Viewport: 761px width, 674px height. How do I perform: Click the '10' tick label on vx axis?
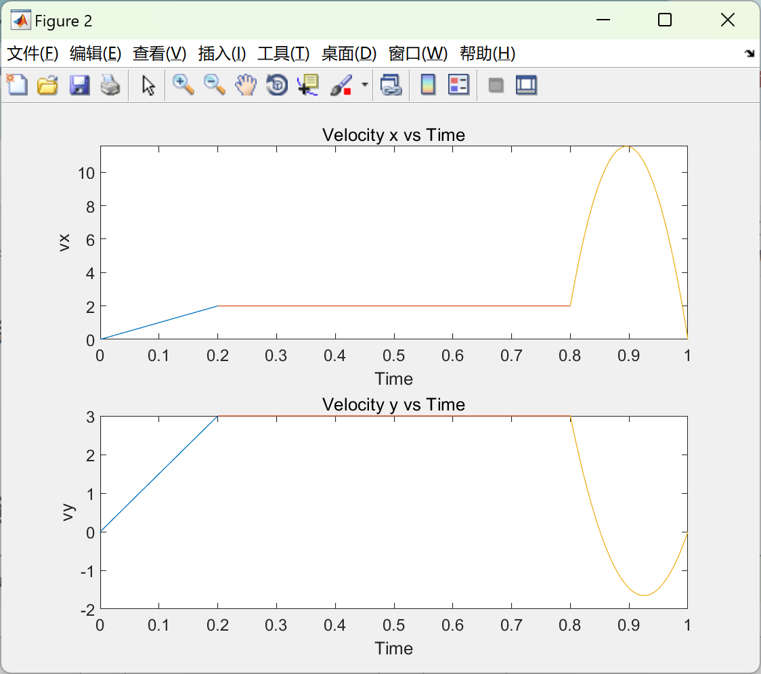[87, 173]
